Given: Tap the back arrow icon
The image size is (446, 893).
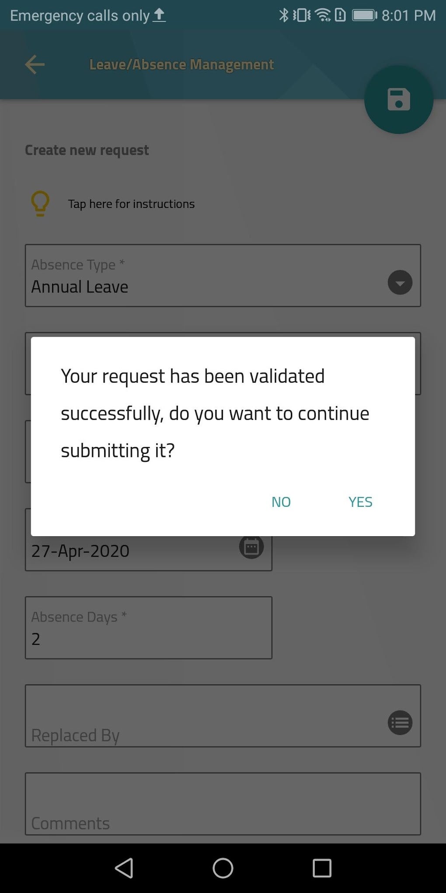Looking at the screenshot, I should coord(35,65).
